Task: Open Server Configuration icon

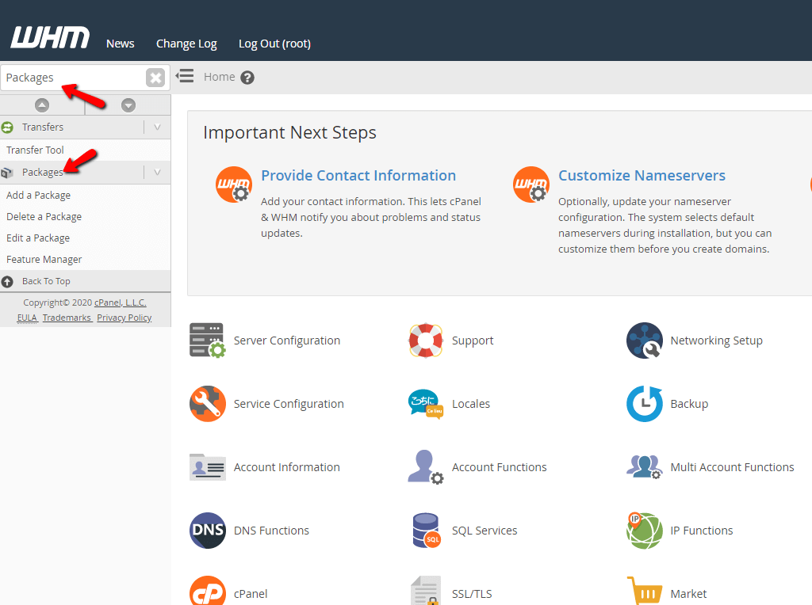Action: (207, 341)
